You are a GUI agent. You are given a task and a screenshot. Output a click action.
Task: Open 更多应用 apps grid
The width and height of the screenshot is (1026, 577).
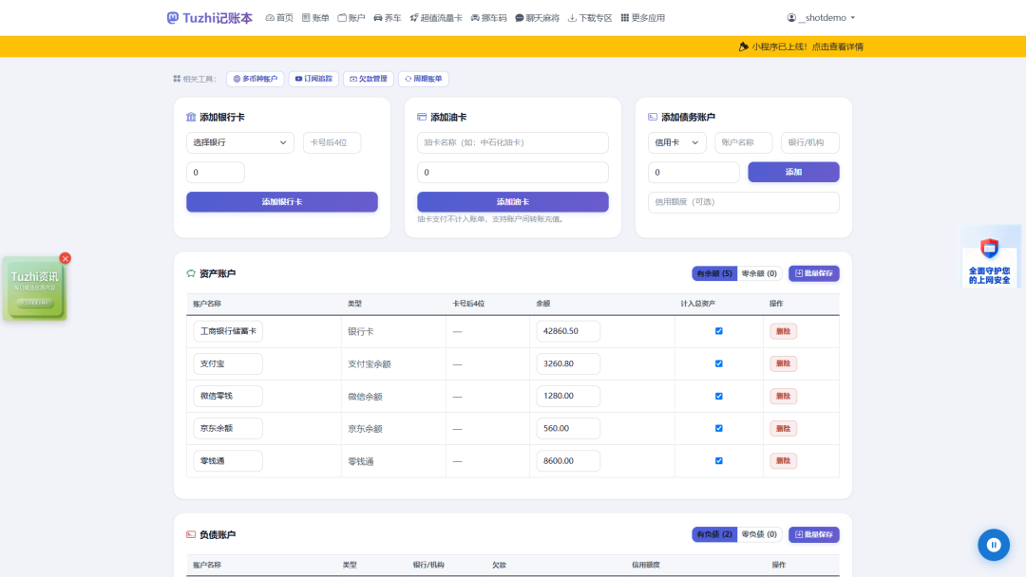(642, 18)
